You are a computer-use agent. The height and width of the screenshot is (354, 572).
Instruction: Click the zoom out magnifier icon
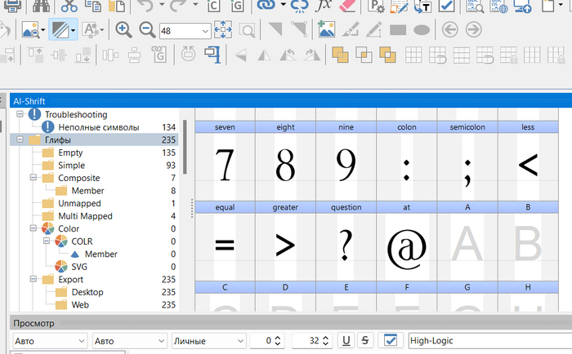pos(148,30)
